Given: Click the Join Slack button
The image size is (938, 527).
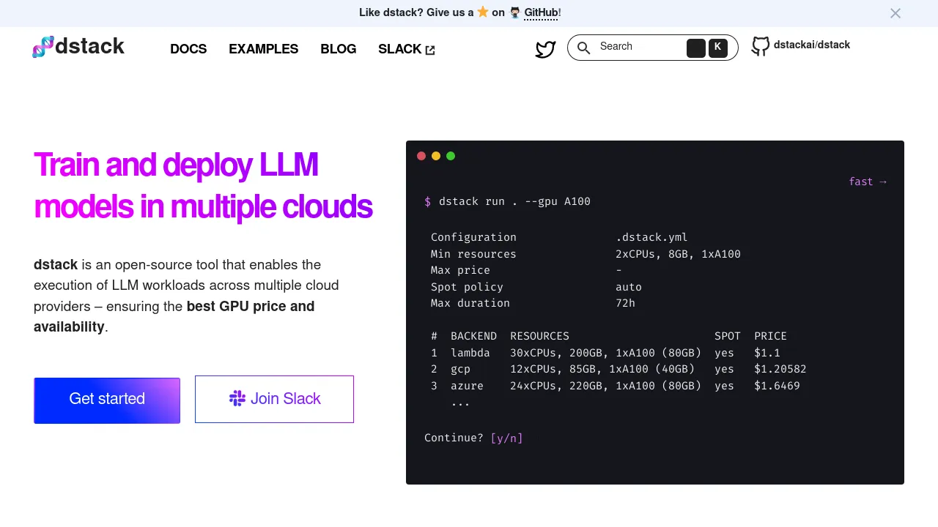Looking at the screenshot, I should 274,399.
